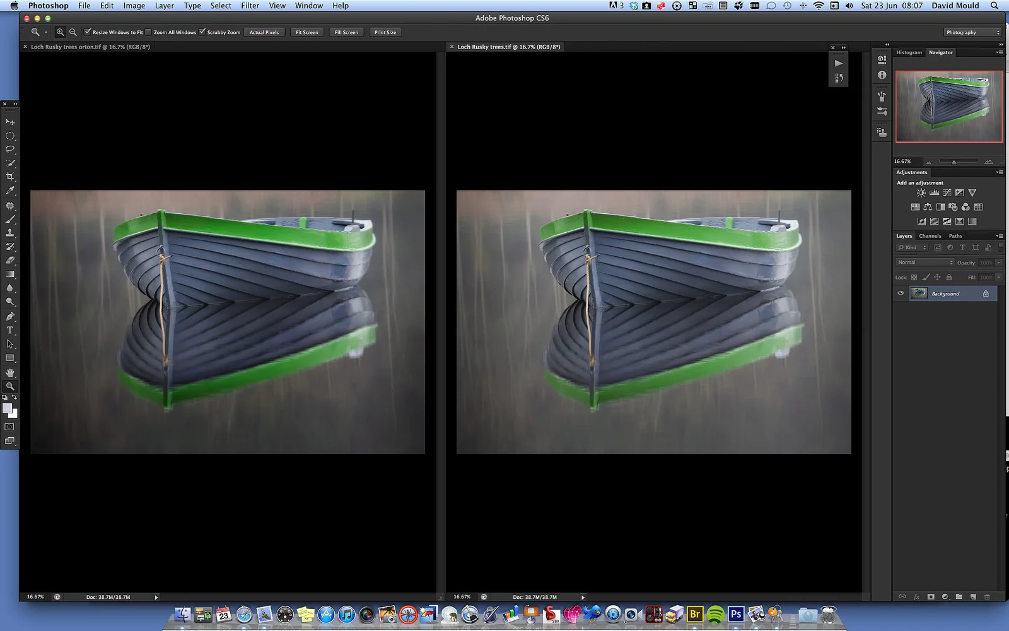The width and height of the screenshot is (1009, 631).
Task: Click the Actual Pixels button
Action: tap(264, 32)
